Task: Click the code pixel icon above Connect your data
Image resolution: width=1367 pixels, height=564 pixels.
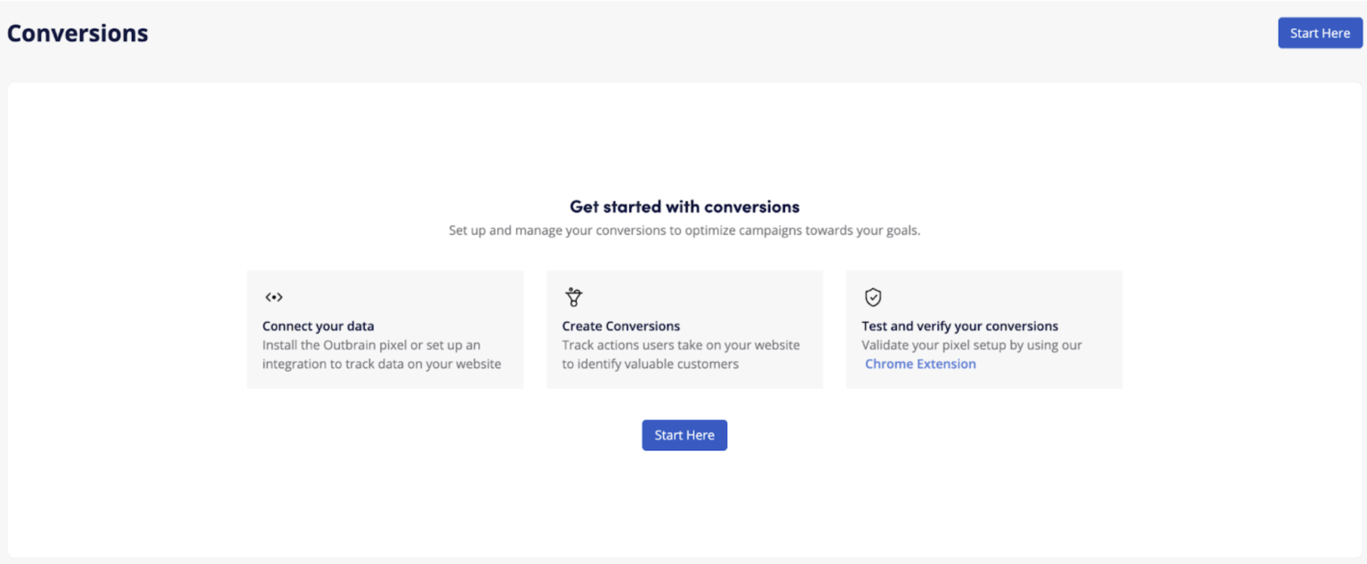Action: click(273, 297)
